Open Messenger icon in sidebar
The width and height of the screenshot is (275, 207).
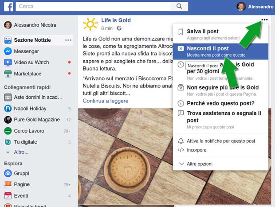(x=8, y=51)
